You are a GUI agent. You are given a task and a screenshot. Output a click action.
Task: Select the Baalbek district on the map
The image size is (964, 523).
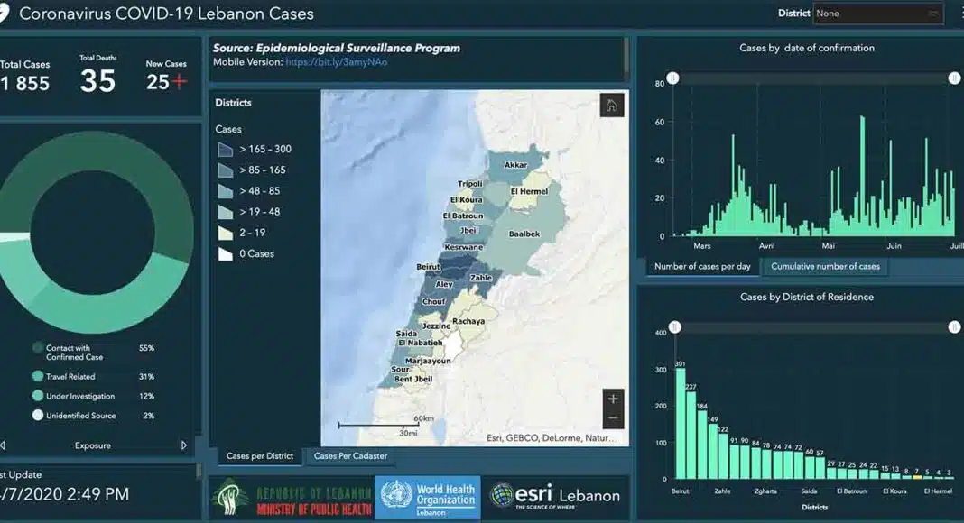pos(524,234)
